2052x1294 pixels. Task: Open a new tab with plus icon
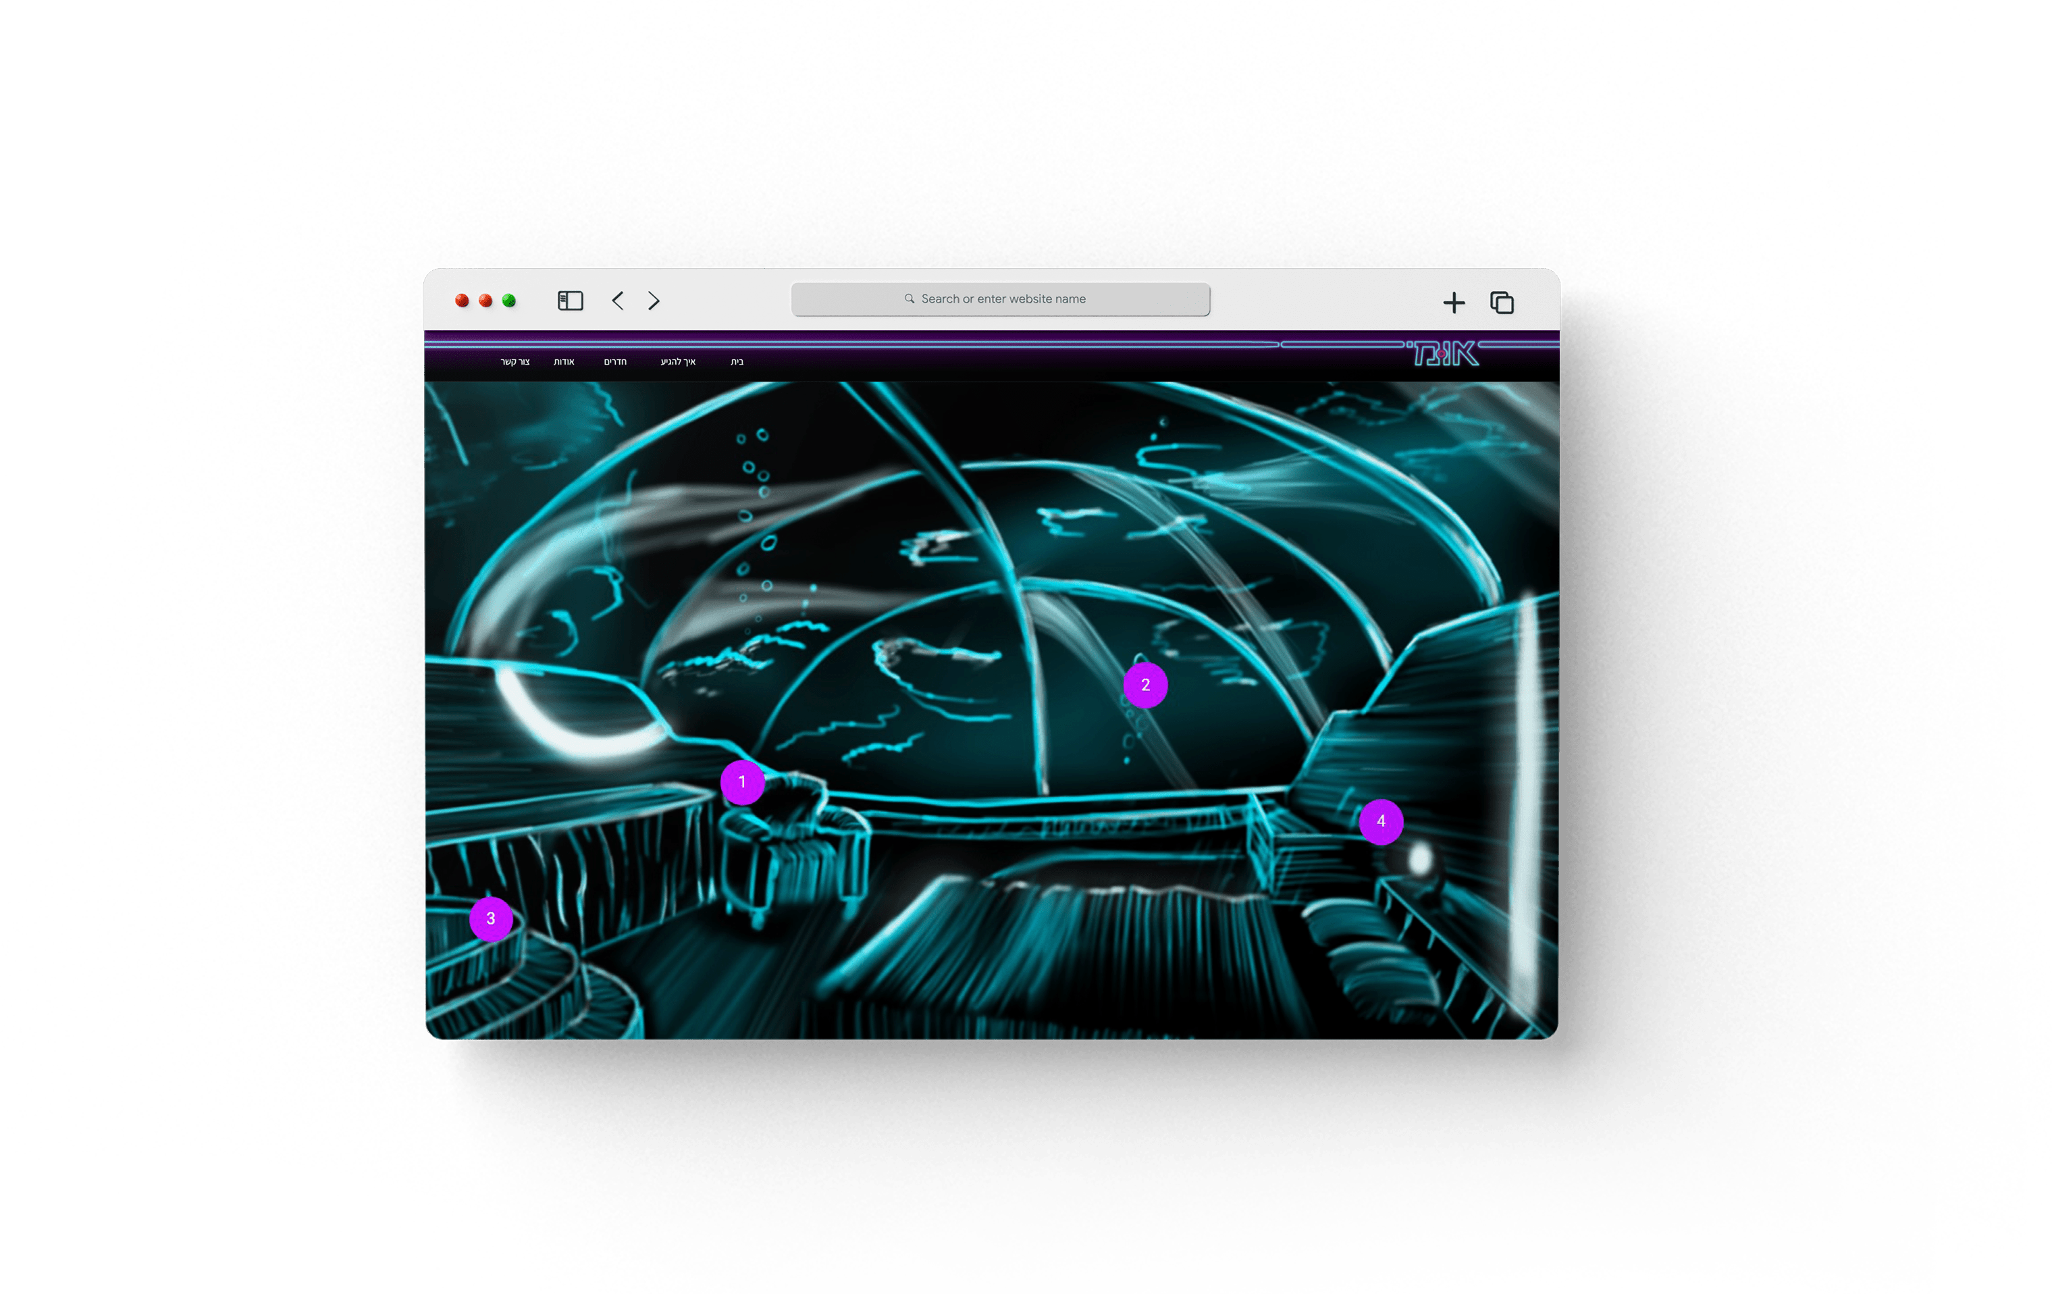pos(1454,303)
